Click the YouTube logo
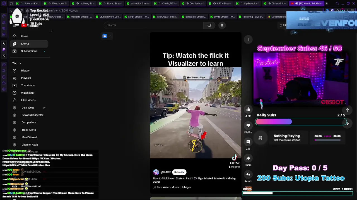The width and height of the screenshot is (357, 200). [x=30, y=26]
